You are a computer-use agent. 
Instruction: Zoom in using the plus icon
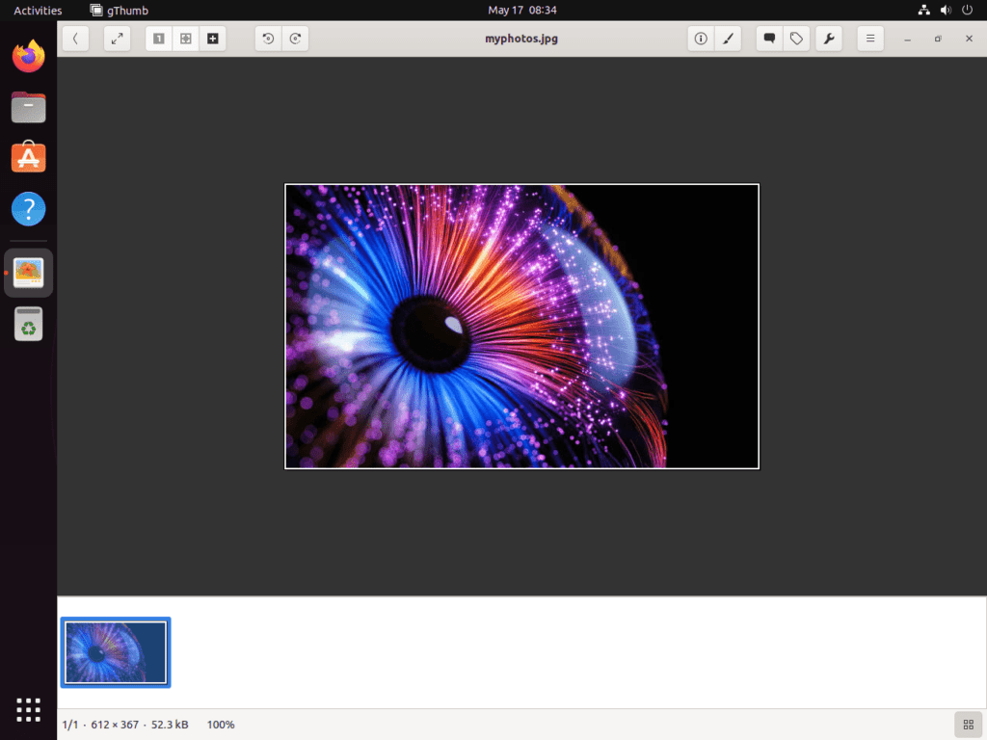pos(212,39)
